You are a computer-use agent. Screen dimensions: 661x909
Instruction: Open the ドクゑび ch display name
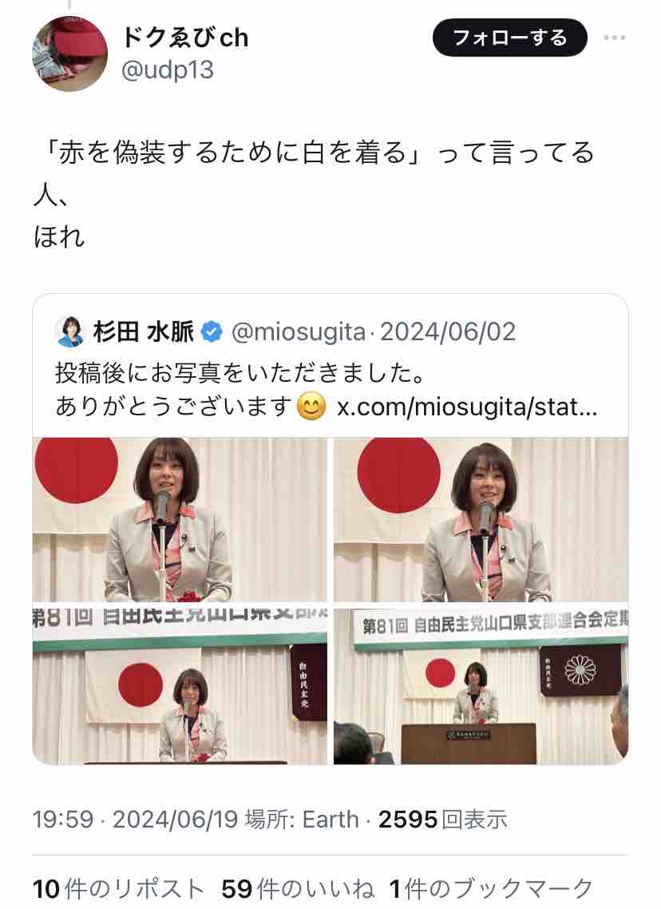point(184,38)
